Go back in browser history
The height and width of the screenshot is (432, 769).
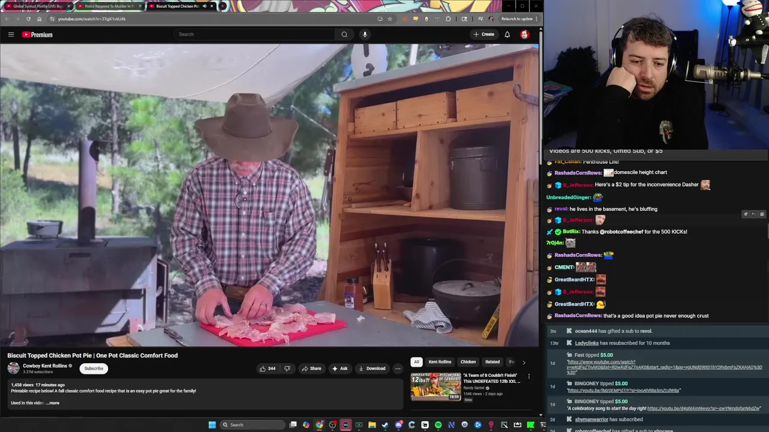tap(7, 19)
